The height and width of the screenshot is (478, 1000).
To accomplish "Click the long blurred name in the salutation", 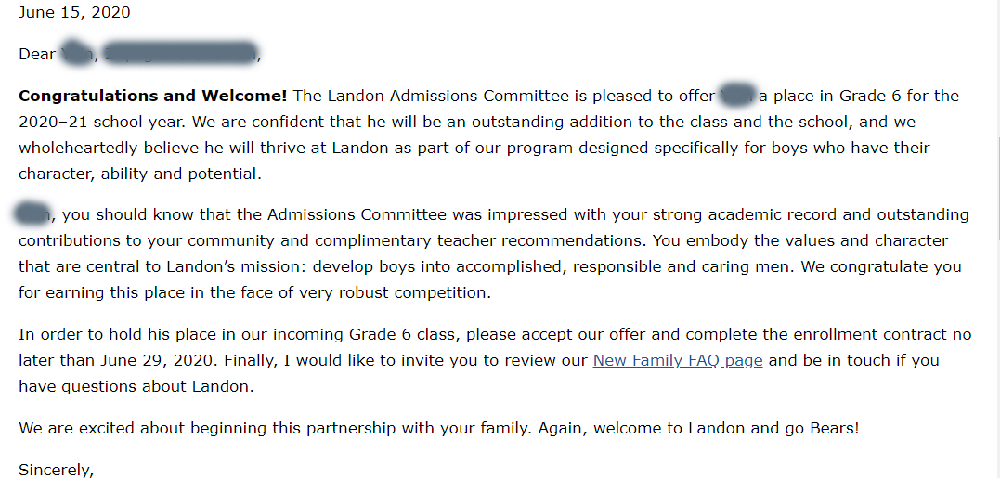I will tap(180, 55).
